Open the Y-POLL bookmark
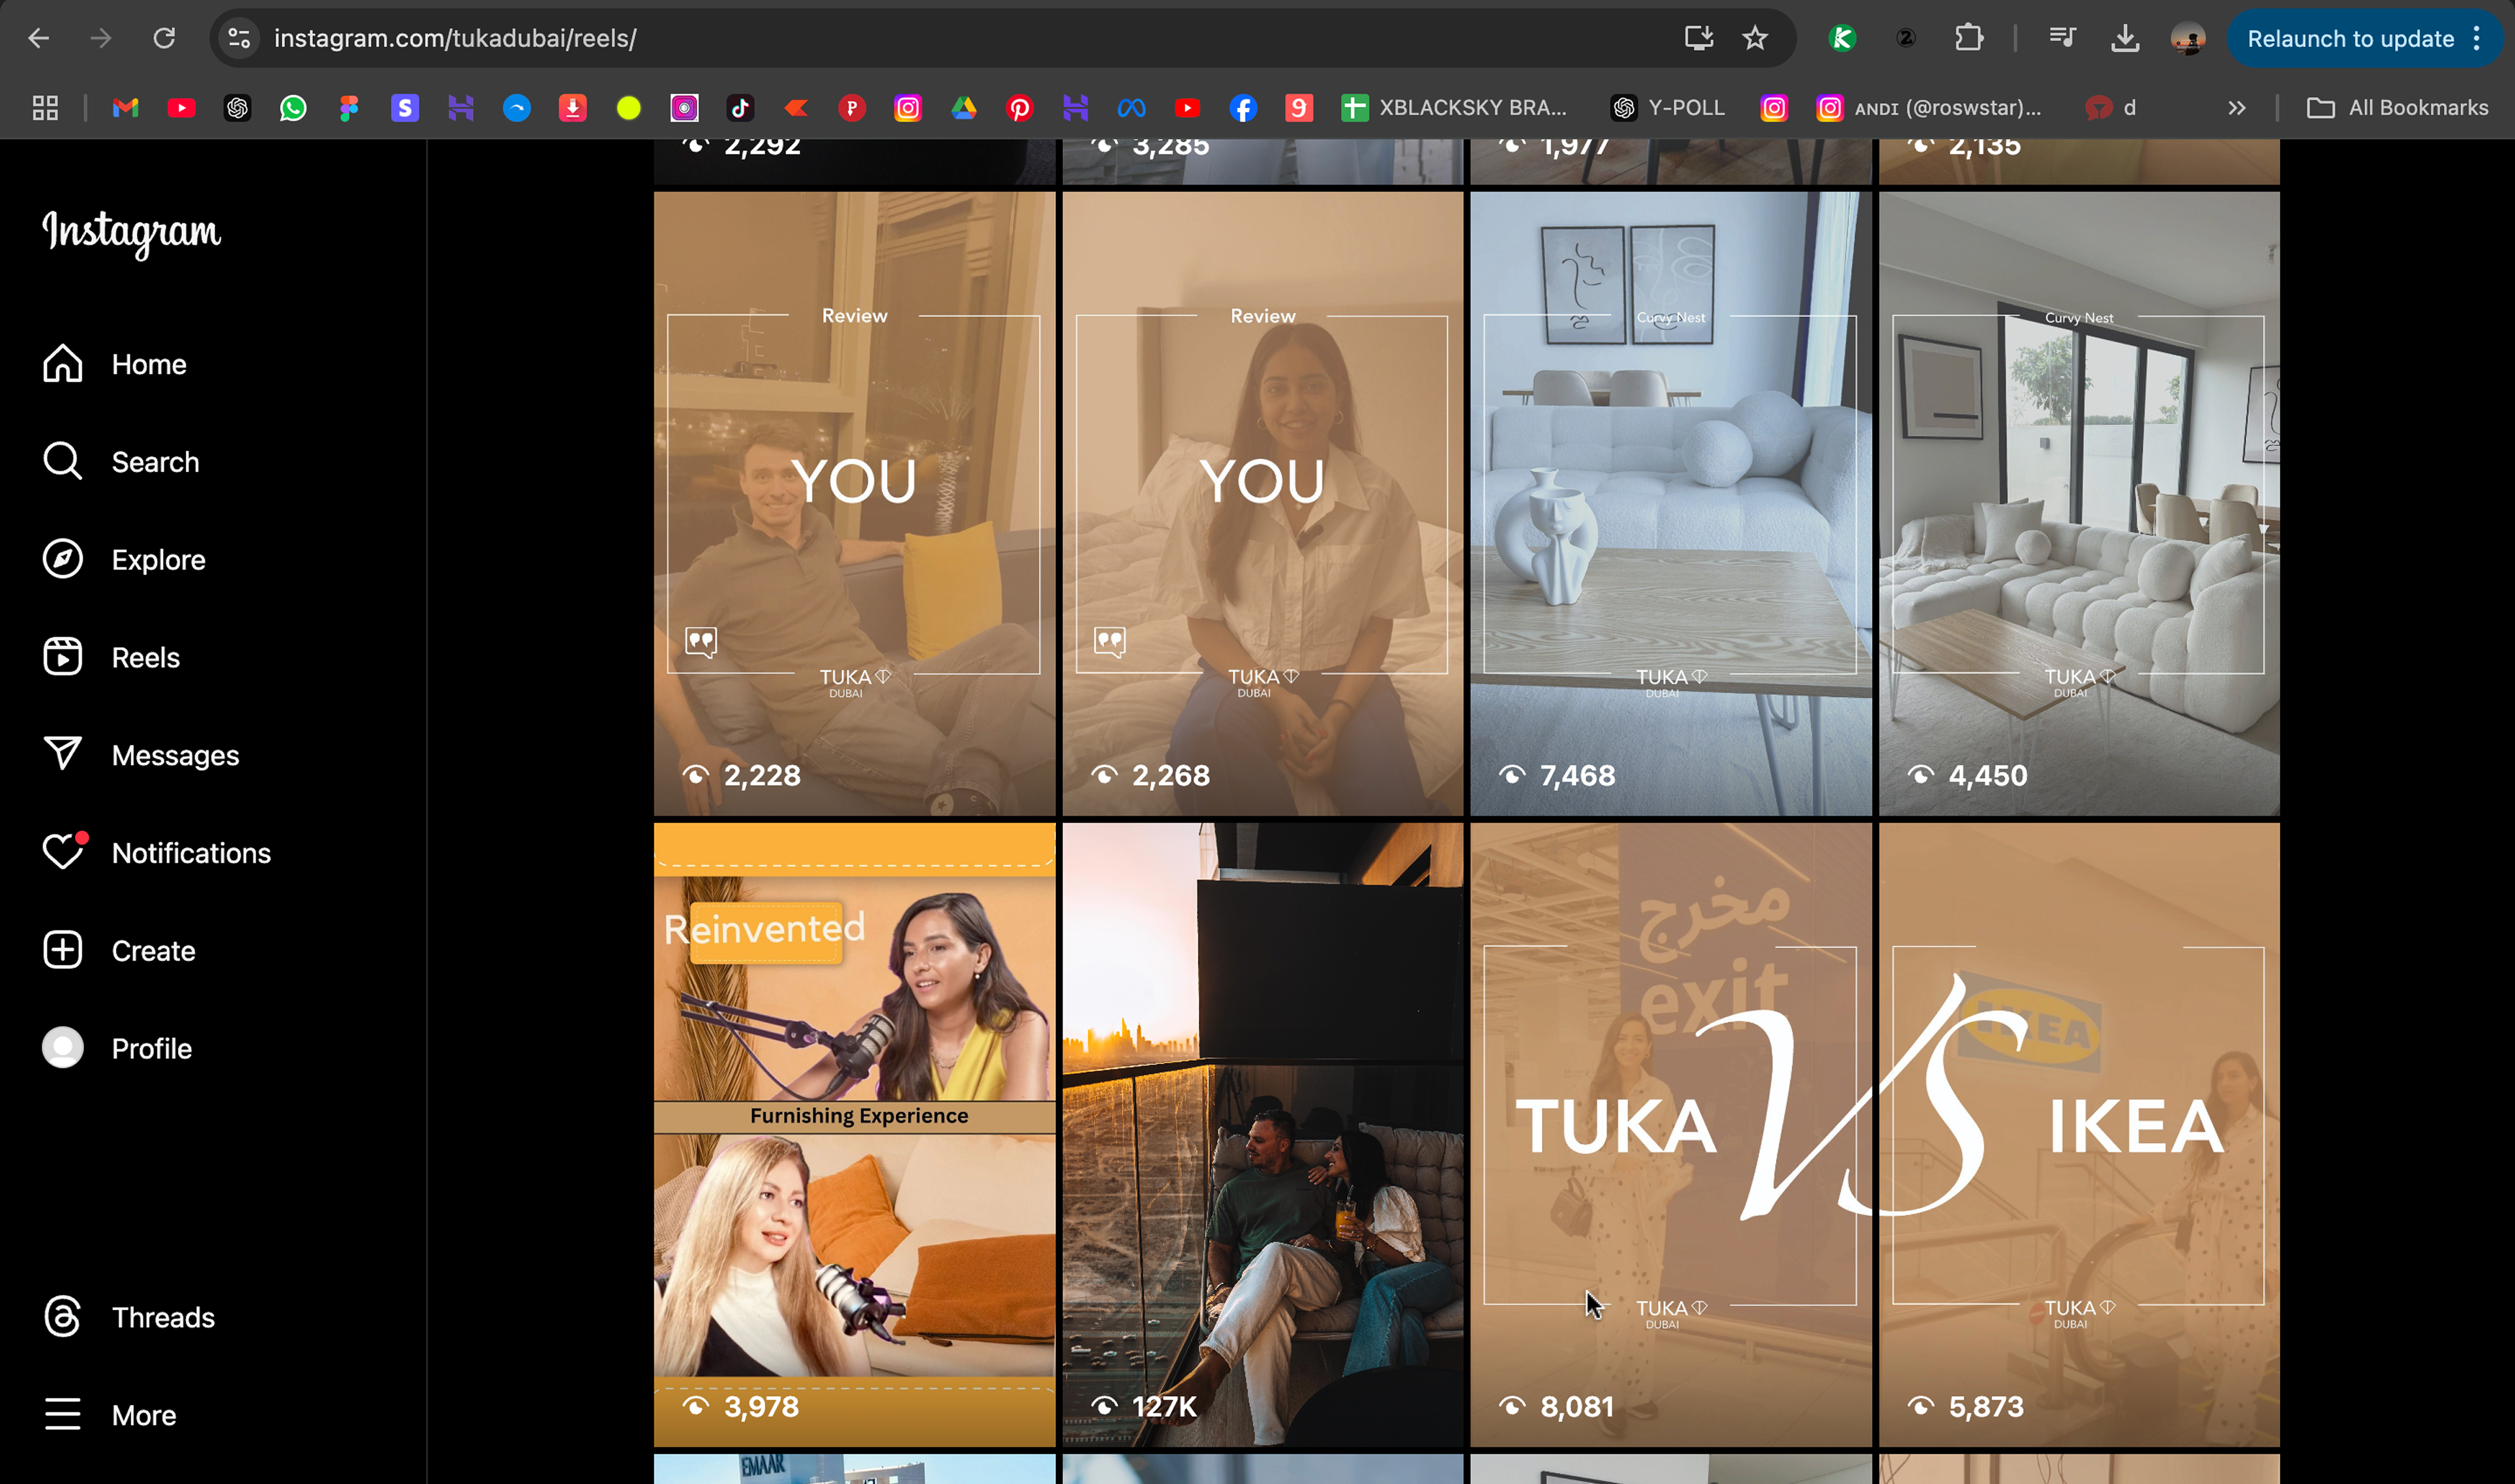The height and width of the screenshot is (1484, 2515). tap(1668, 108)
